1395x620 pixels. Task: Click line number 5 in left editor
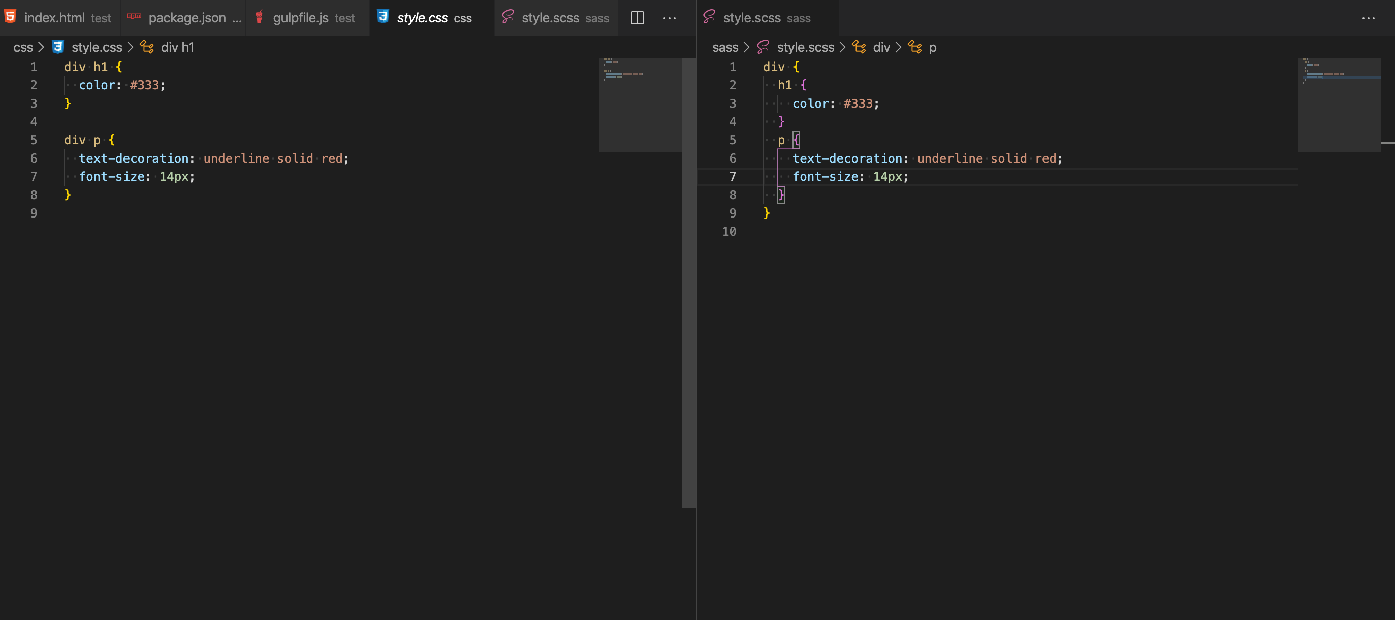34,140
